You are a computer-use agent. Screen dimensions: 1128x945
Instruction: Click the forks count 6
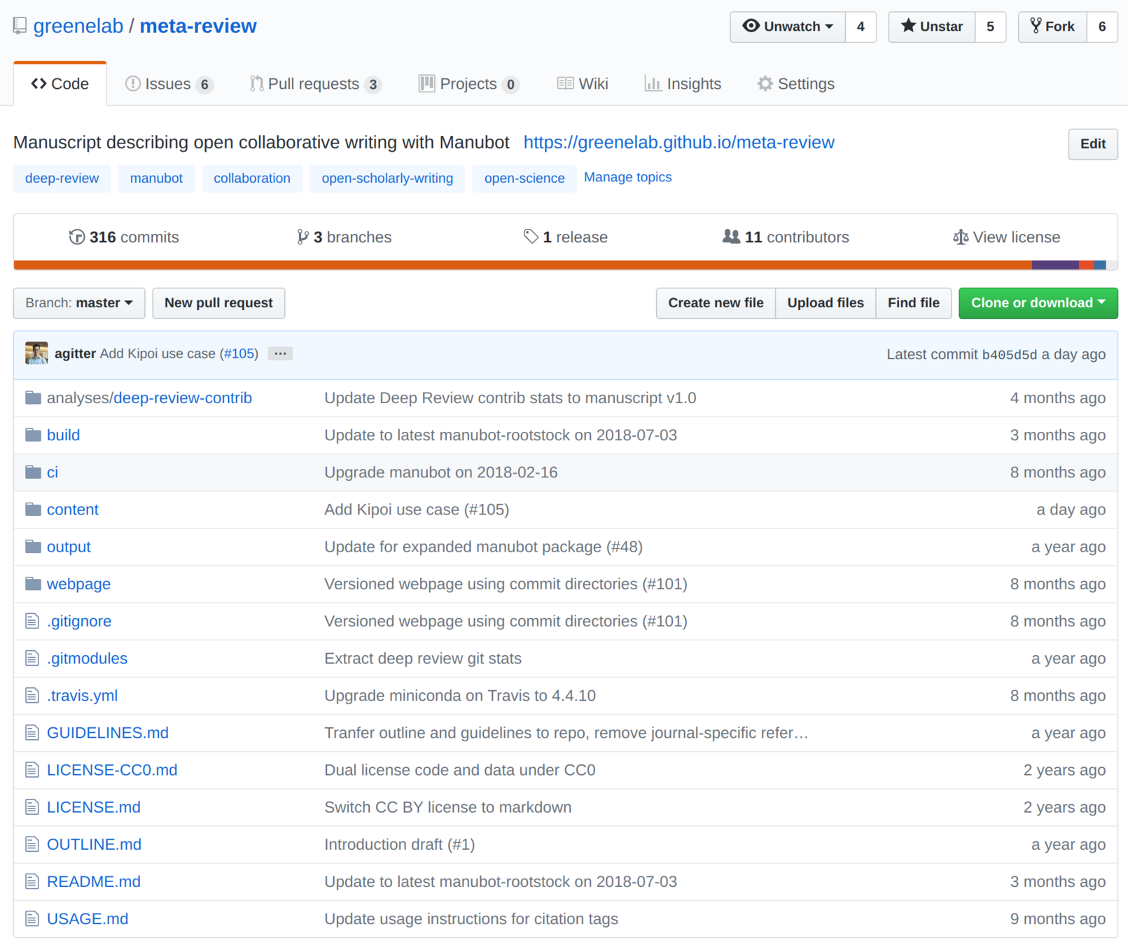tap(1102, 27)
